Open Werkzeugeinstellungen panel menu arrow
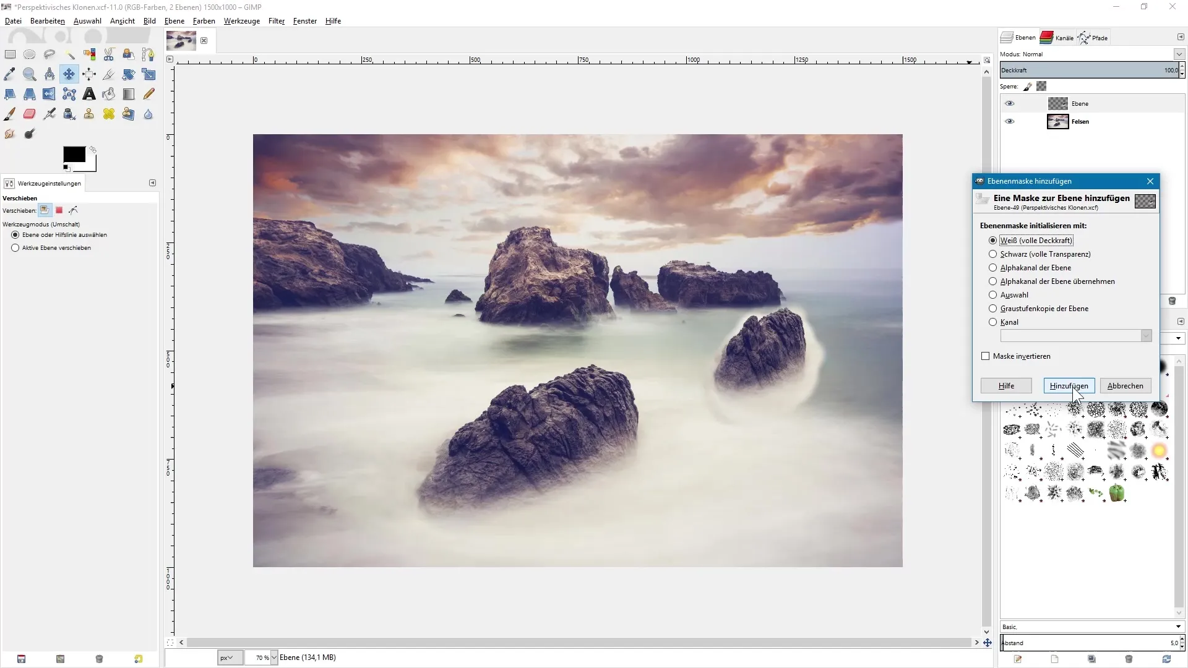 (152, 183)
